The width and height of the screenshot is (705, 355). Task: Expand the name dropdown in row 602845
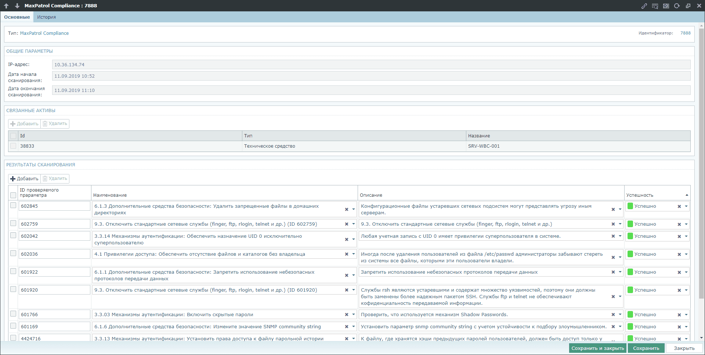(x=354, y=210)
